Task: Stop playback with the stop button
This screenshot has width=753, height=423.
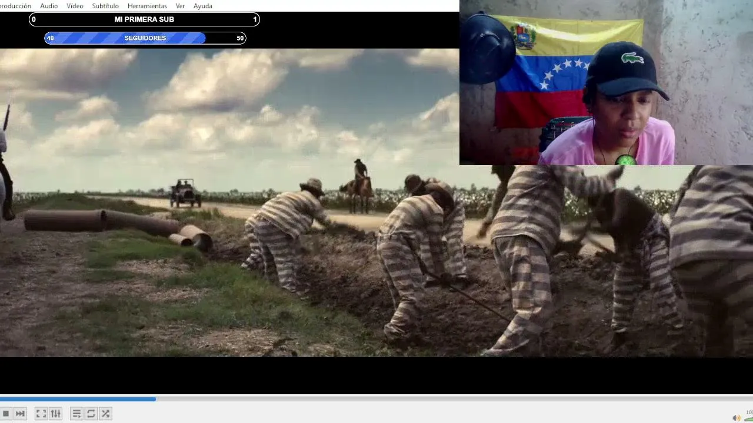Action: coord(5,414)
